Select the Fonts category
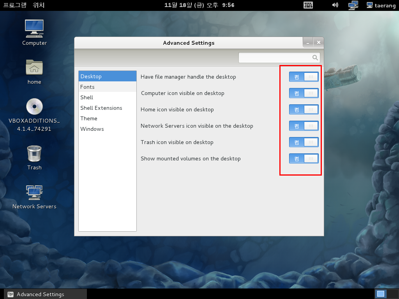The image size is (399, 299). pyautogui.click(x=108, y=87)
